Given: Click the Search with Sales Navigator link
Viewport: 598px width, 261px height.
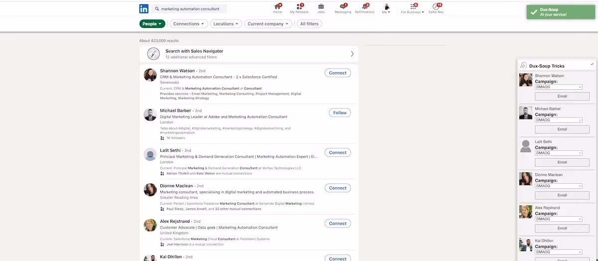Looking at the screenshot, I should [x=194, y=51].
